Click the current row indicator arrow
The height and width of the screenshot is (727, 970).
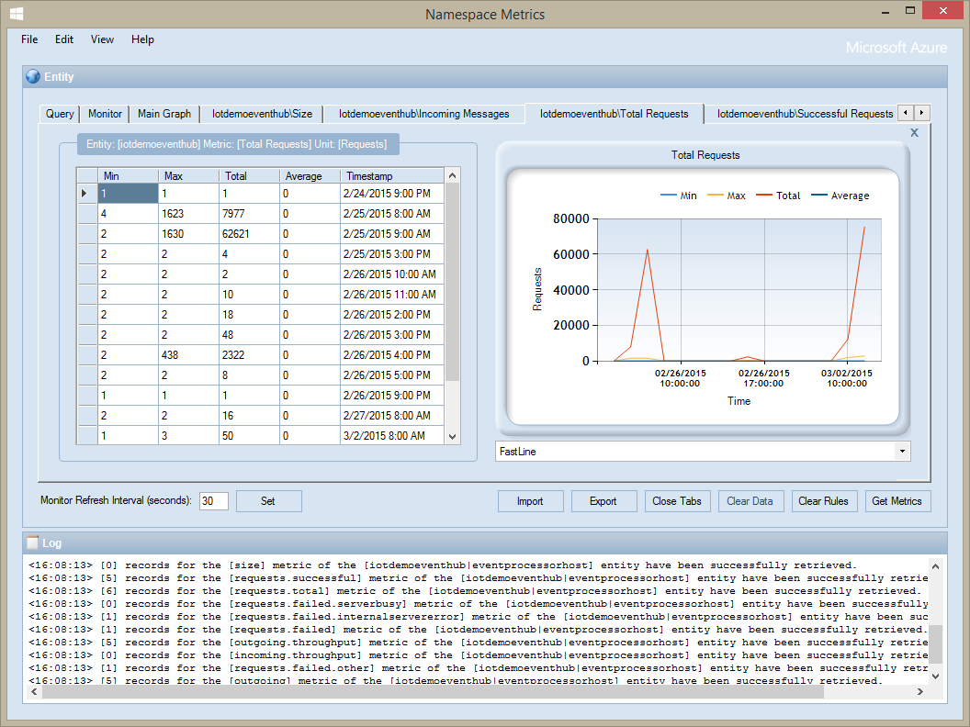(85, 194)
